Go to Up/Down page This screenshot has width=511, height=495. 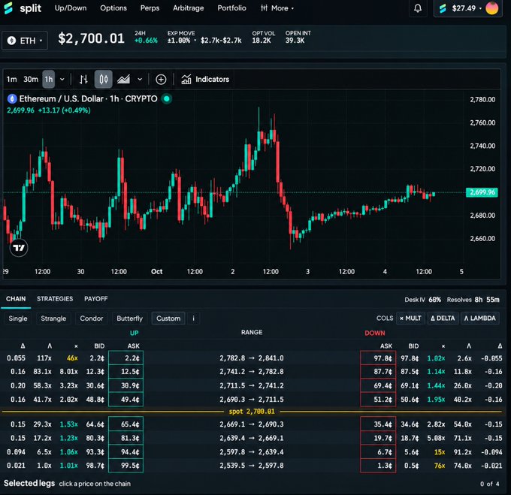71,8
